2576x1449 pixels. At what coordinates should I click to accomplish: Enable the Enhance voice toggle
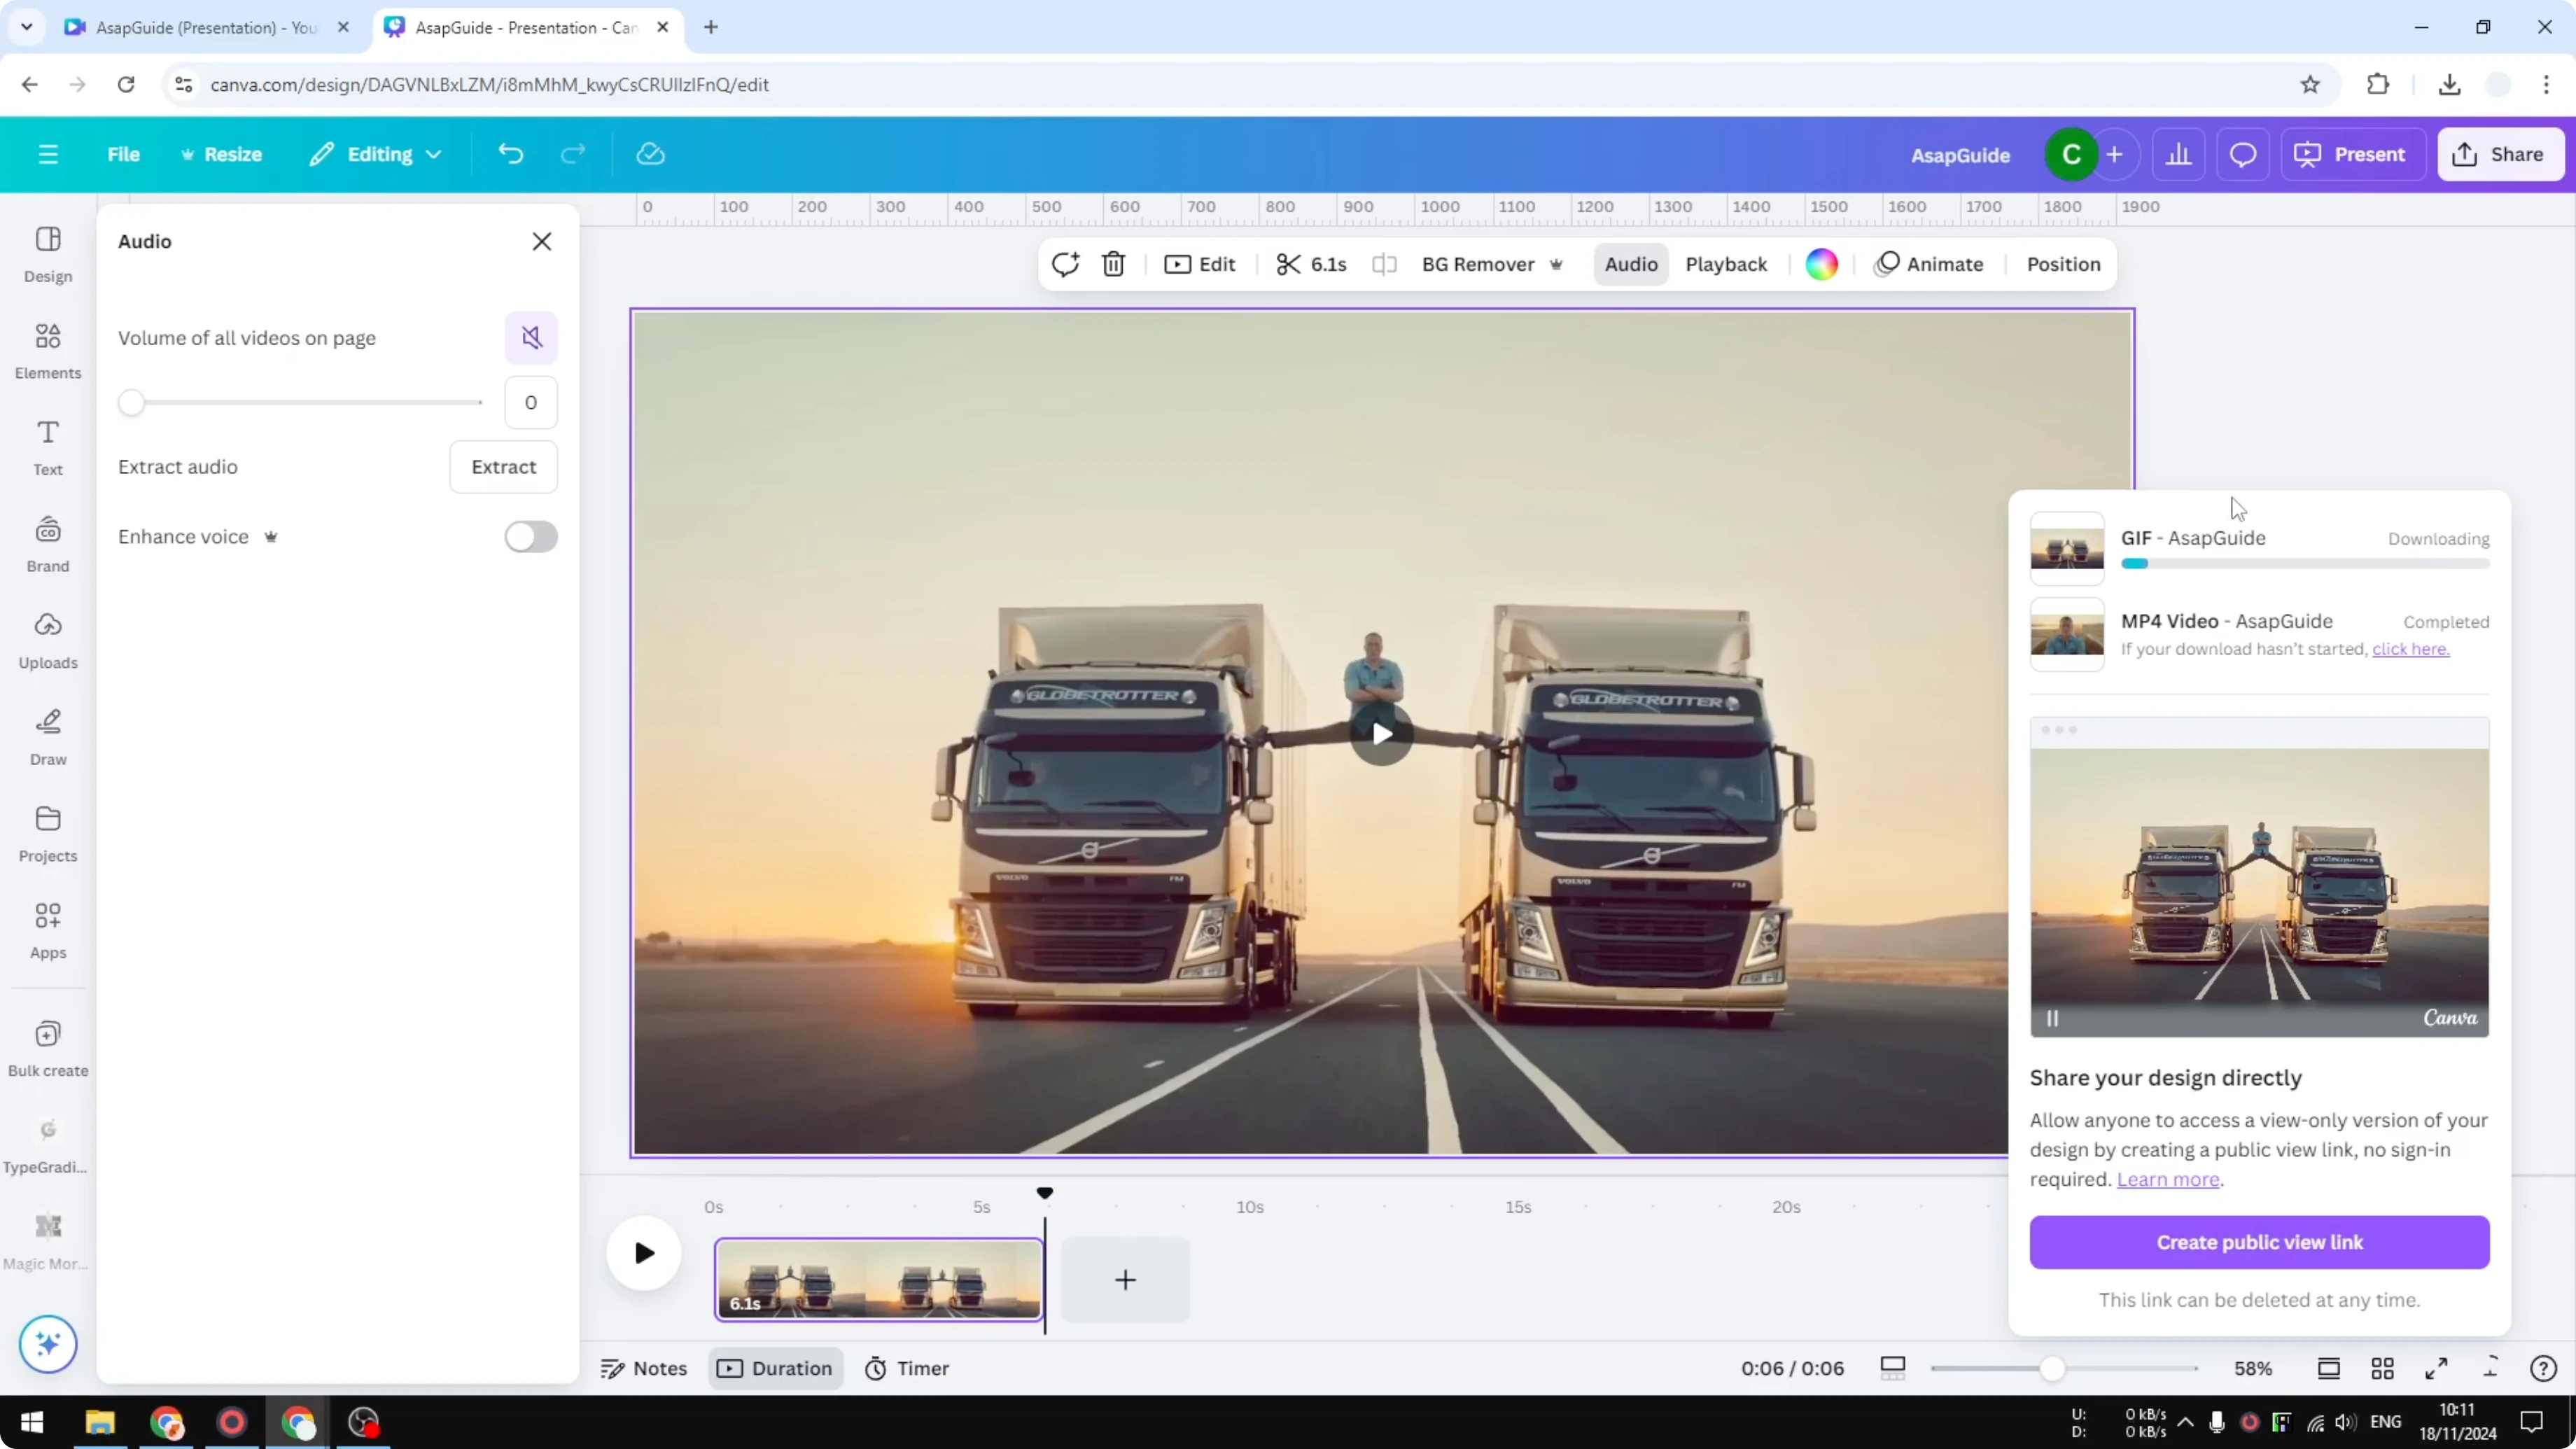531,537
